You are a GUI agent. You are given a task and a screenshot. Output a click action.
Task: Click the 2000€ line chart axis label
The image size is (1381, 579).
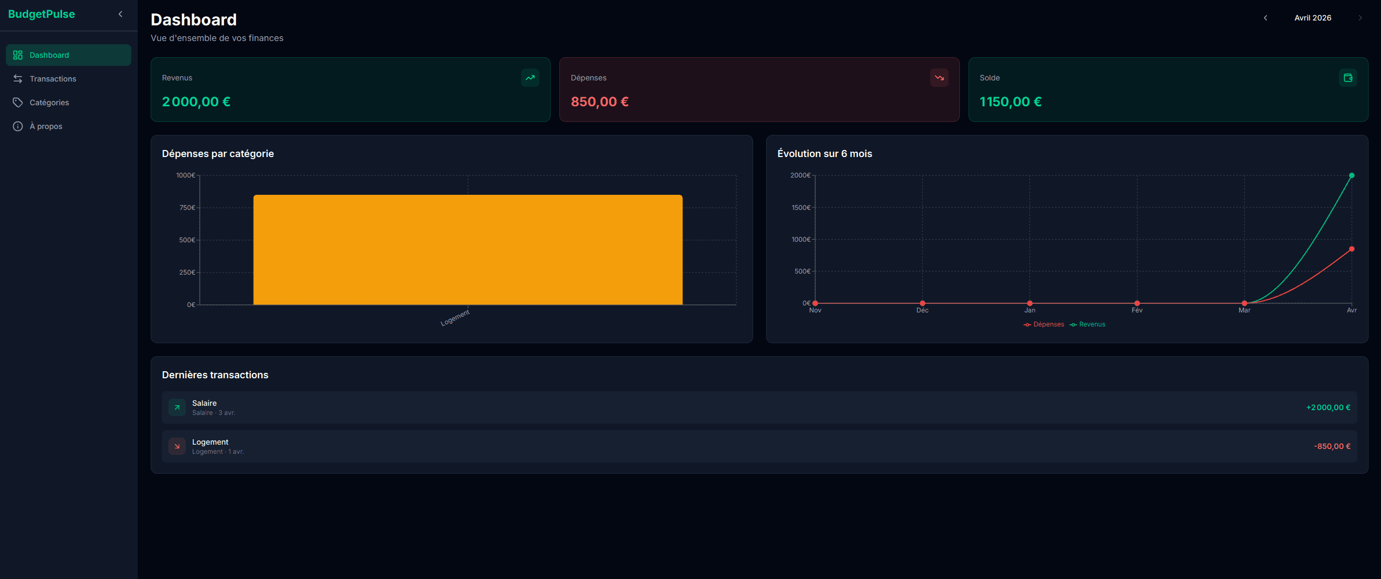click(801, 175)
